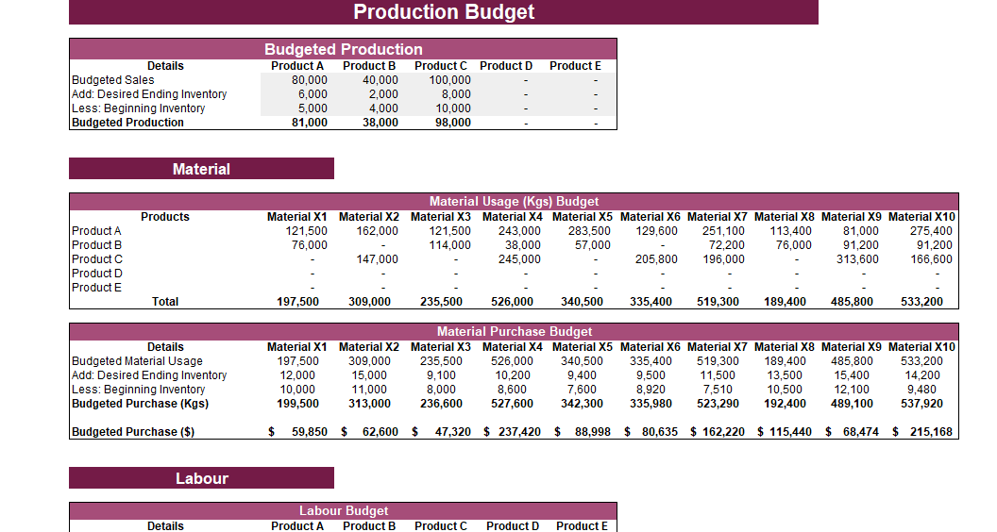
Task: Click the Production Budget title banner
Action: [444, 12]
